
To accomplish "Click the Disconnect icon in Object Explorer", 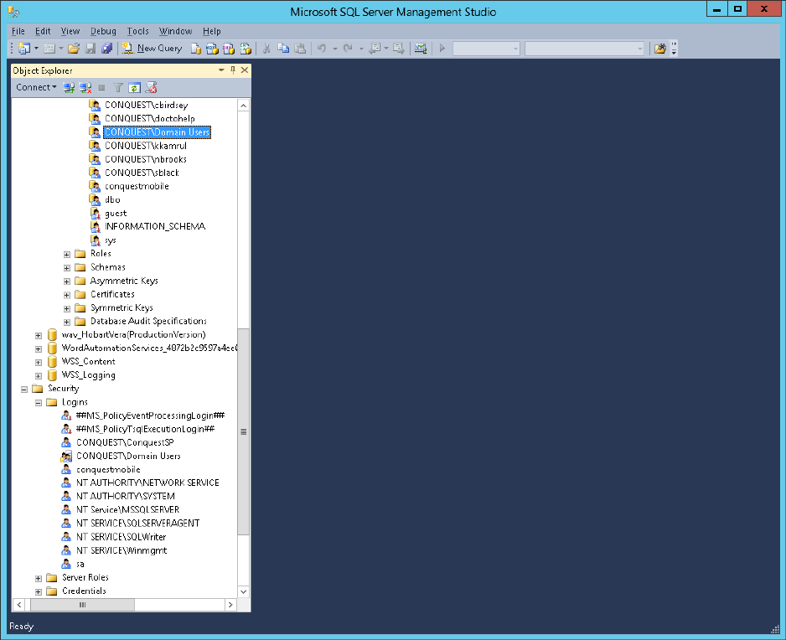I will tap(85, 88).
